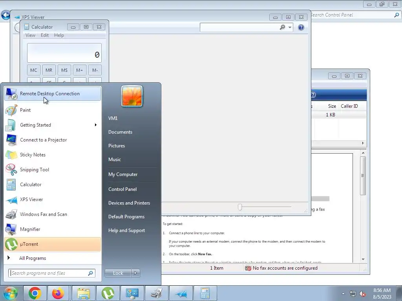Open Devices and Printers
Screen dimensions: 402x301
(x=129, y=203)
